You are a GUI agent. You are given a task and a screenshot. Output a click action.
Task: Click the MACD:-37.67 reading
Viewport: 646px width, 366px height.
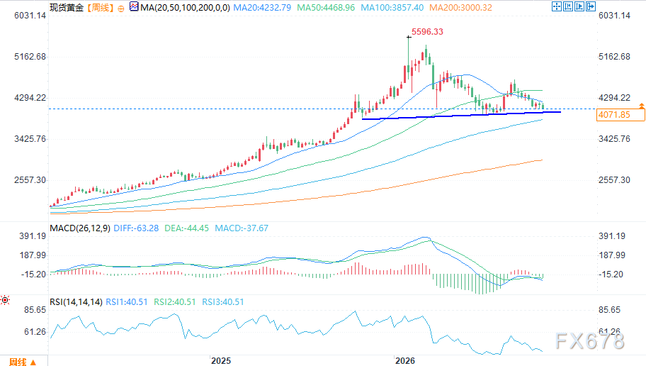click(x=242, y=228)
